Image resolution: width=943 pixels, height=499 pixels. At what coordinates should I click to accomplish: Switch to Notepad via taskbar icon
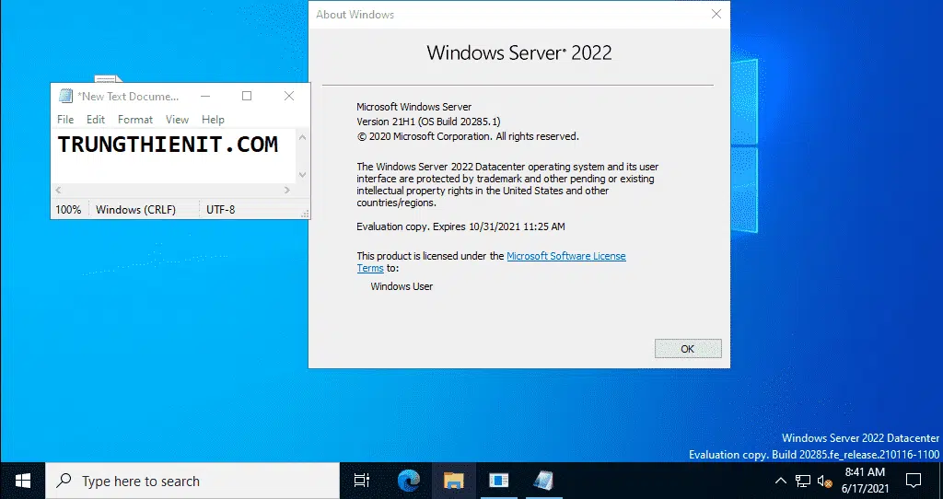[543, 480]
